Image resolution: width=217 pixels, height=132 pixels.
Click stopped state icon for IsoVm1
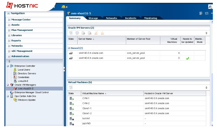pyautogui.click(x=72, y=119)
